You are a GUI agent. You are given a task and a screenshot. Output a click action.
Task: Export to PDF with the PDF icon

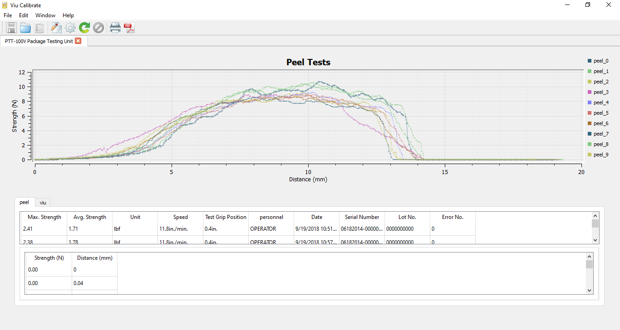[129, 28]
